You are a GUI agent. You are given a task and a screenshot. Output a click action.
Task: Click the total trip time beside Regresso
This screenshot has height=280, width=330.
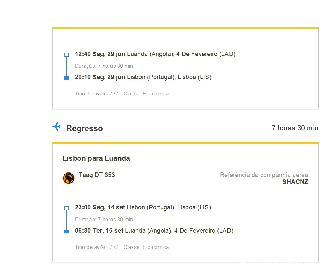(x=294, y=128)
